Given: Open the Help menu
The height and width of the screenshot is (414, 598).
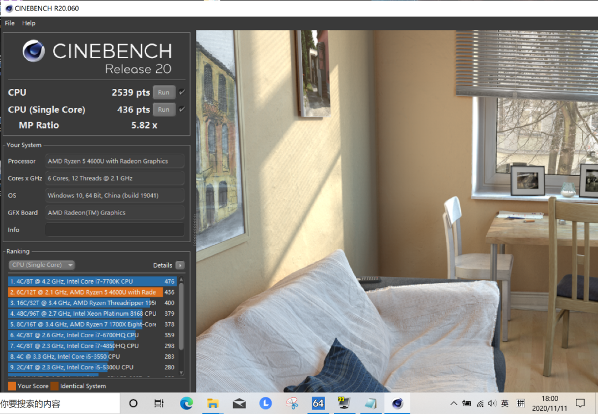Looking at the screenshot, I should tap(29, 23).
